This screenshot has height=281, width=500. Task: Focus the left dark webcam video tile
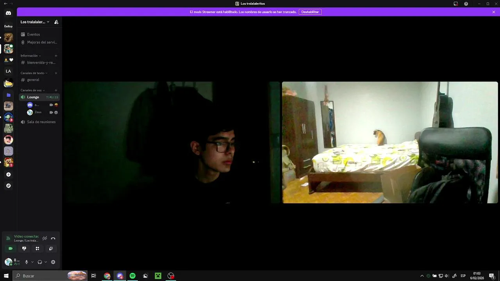pyautogui.click(x=172, y=142)
